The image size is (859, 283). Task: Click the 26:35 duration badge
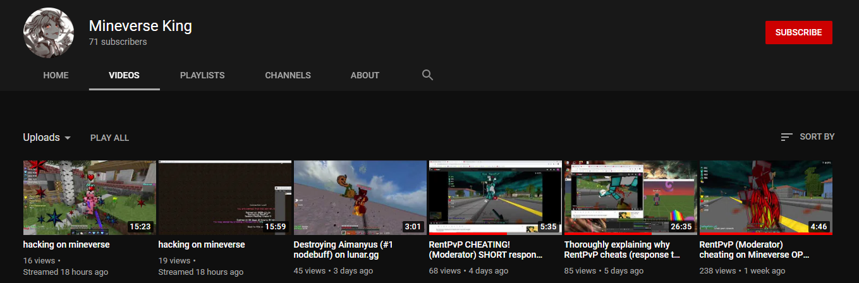click(x=681, y=226)
